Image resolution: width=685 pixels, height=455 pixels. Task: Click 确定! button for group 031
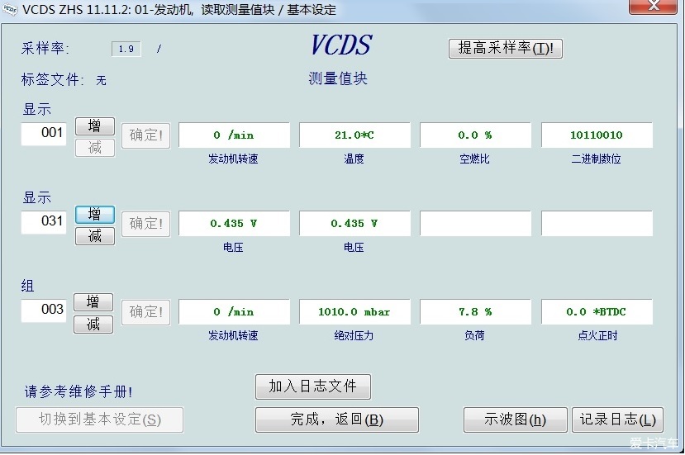[x=145, y=224]
